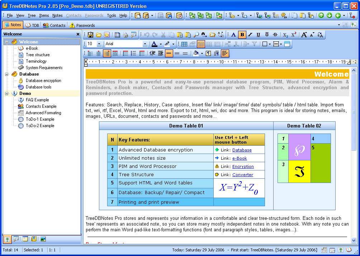Click the Strikethrough text icon

pyautogui.click(x=275, y=35)
